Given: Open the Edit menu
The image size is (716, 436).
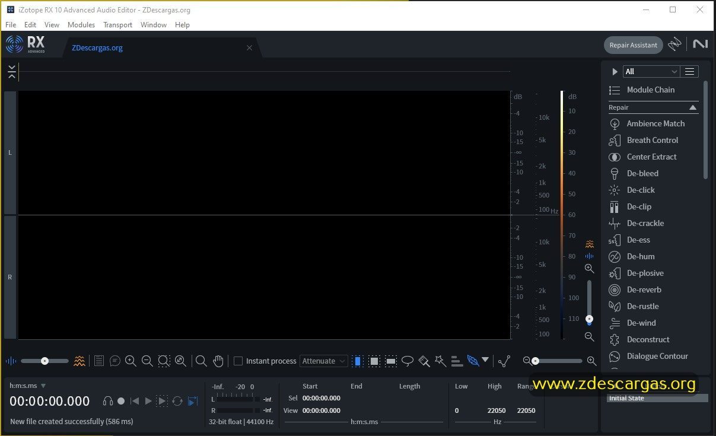Looking at the screenshot, I should [x=30, y=25].
